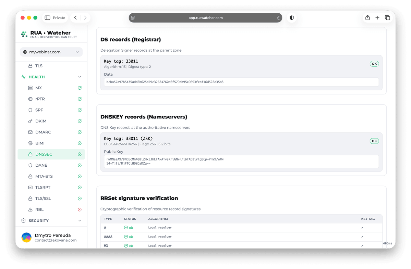The width and height of the screenshot is (411, 269).
Task: Click the DNSKEY record OK badge
Action: (x=374, y=141)
